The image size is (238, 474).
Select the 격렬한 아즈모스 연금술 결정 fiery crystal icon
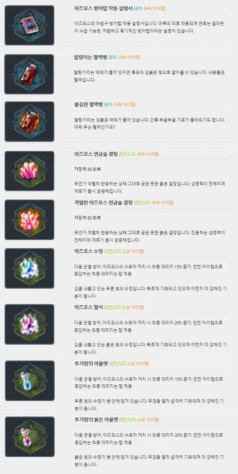(29, 220)
